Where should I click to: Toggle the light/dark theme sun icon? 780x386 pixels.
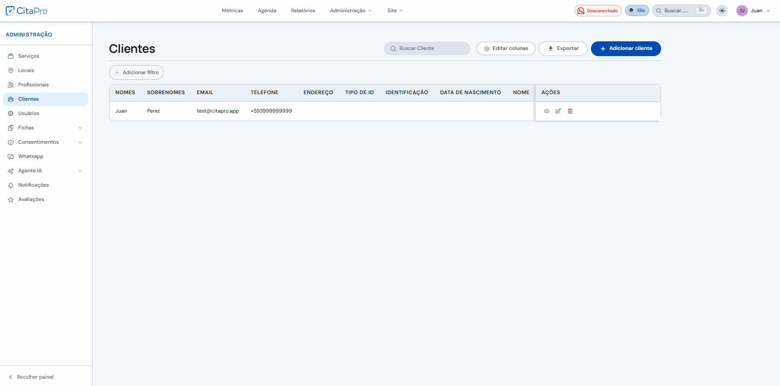coord(722,11)
